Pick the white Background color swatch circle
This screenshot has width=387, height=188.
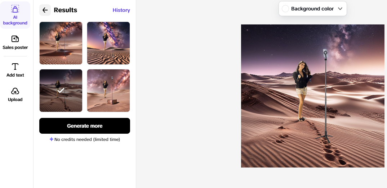285,9
